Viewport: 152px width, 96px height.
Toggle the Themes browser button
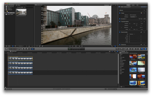[x=142, y=49]
